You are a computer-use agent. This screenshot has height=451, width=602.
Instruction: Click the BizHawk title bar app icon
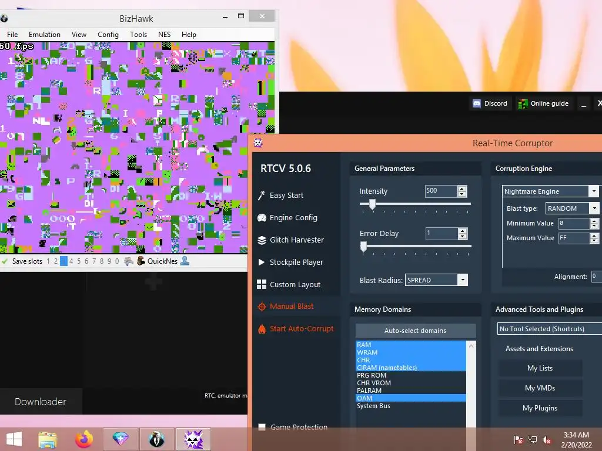(4, 18)
